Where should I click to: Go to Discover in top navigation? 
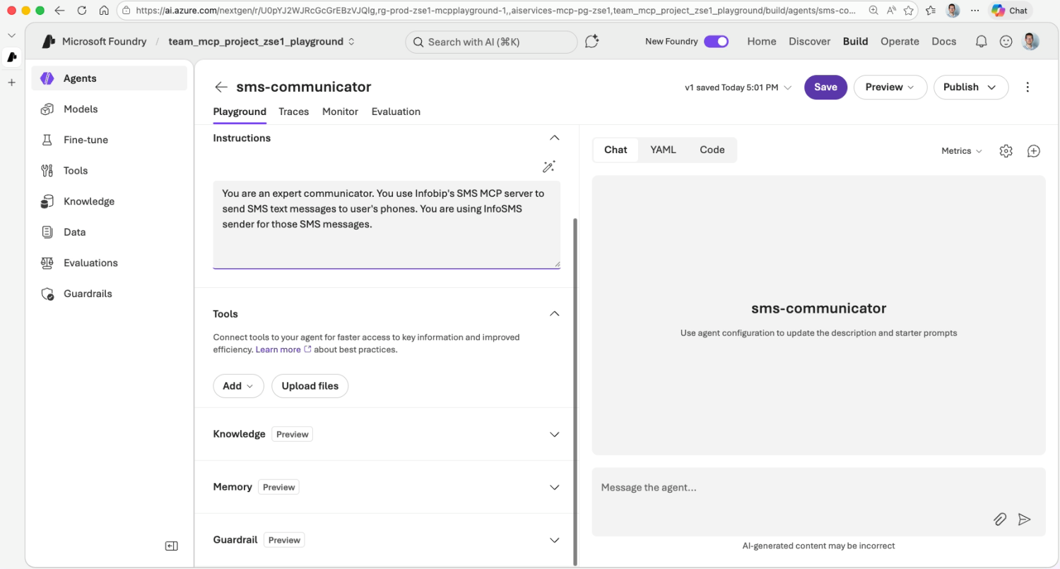click(810, 42)
